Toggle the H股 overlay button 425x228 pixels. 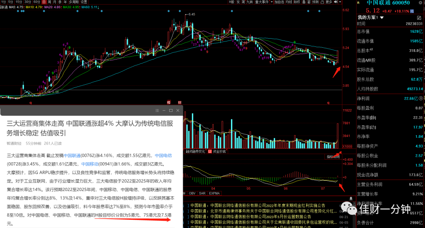[x=231, y=2]
